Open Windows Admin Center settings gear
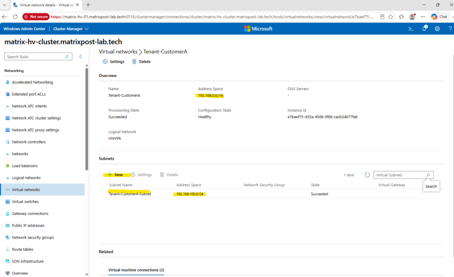Screen dimensions: 454x277 pyautogui.click(x=437, y=29)
